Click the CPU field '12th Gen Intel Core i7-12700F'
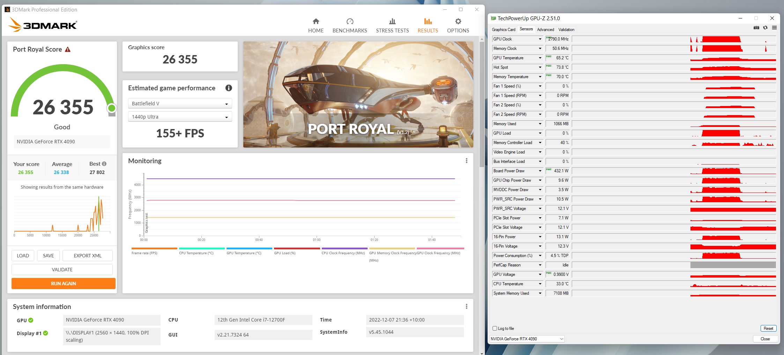 263,320
